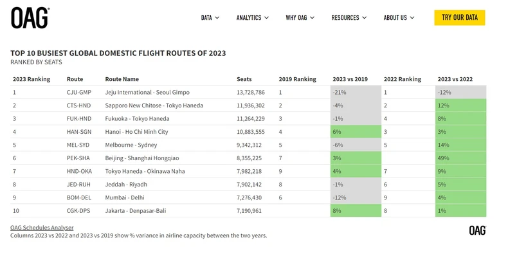
Task: Open the ABOUT US menu item
Action: [395, 18]
